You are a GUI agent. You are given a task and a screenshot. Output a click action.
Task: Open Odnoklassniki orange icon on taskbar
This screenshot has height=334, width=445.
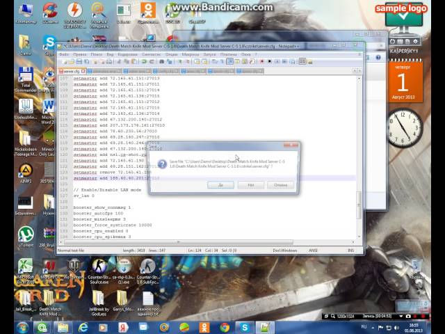pos(204,328)
